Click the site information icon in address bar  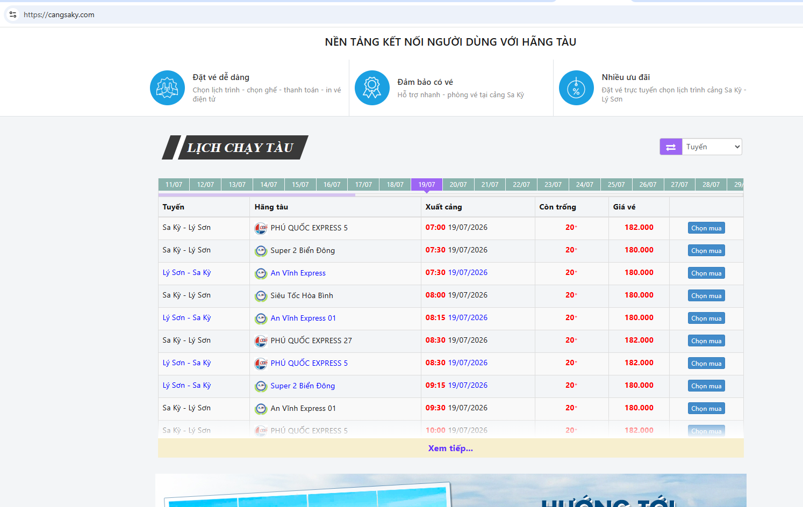coord(13,15)
